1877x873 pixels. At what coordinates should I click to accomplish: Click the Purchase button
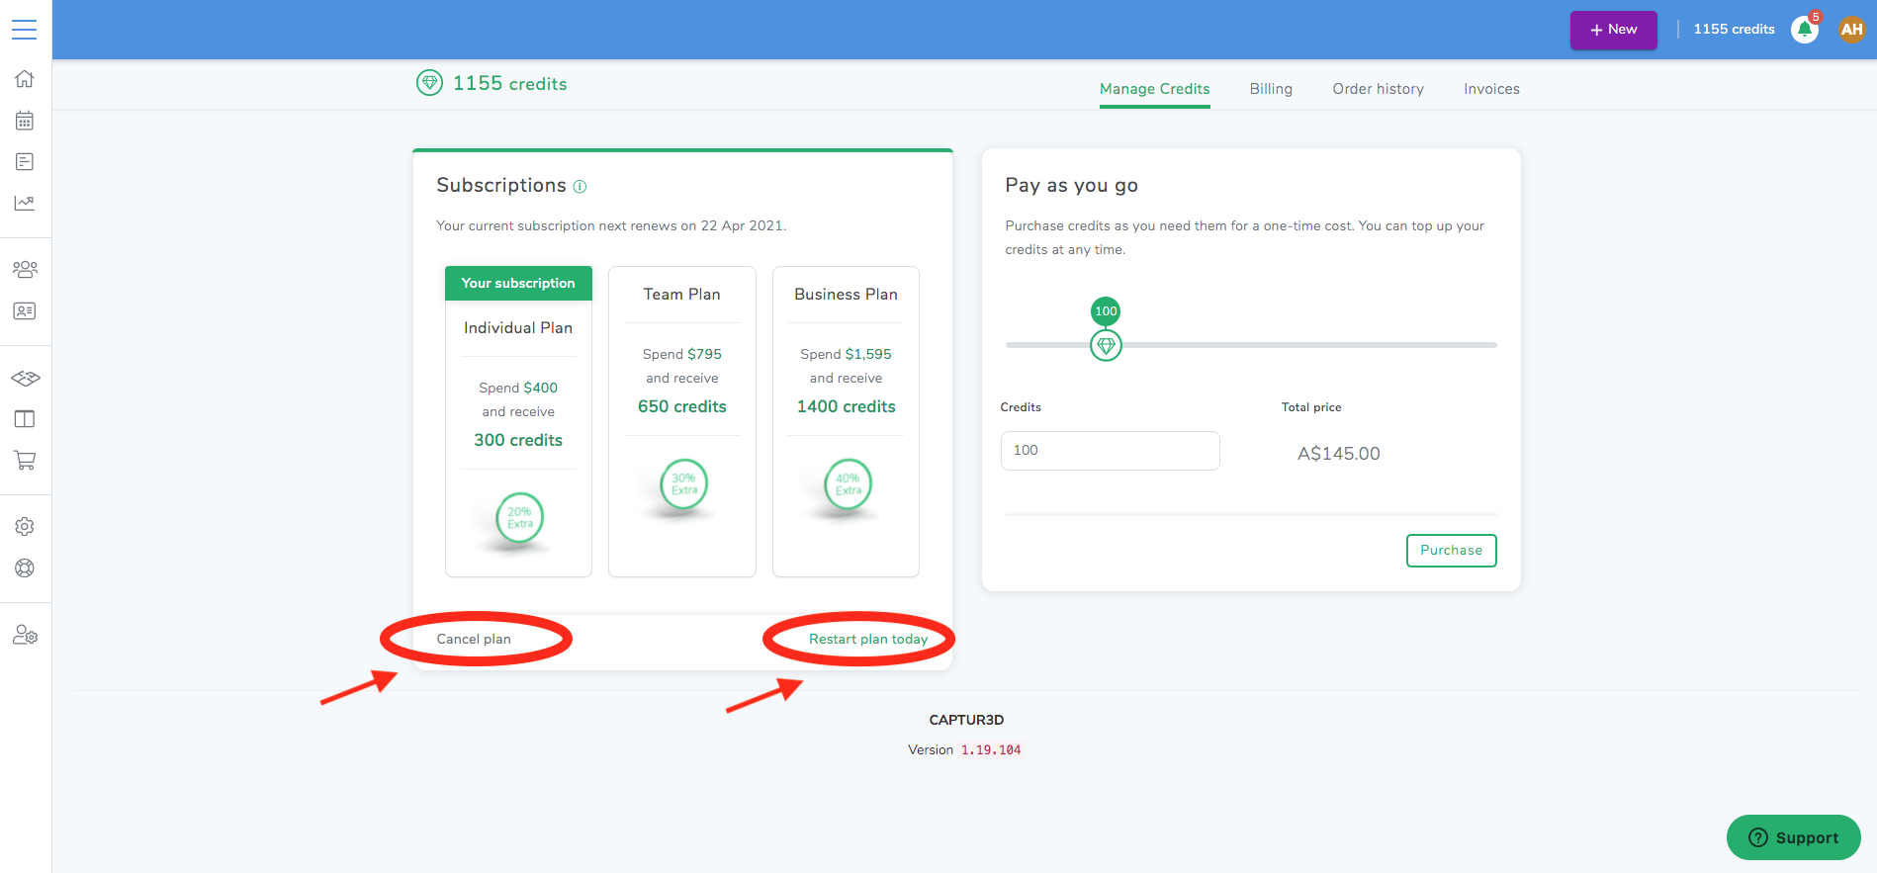(1451, 551)
